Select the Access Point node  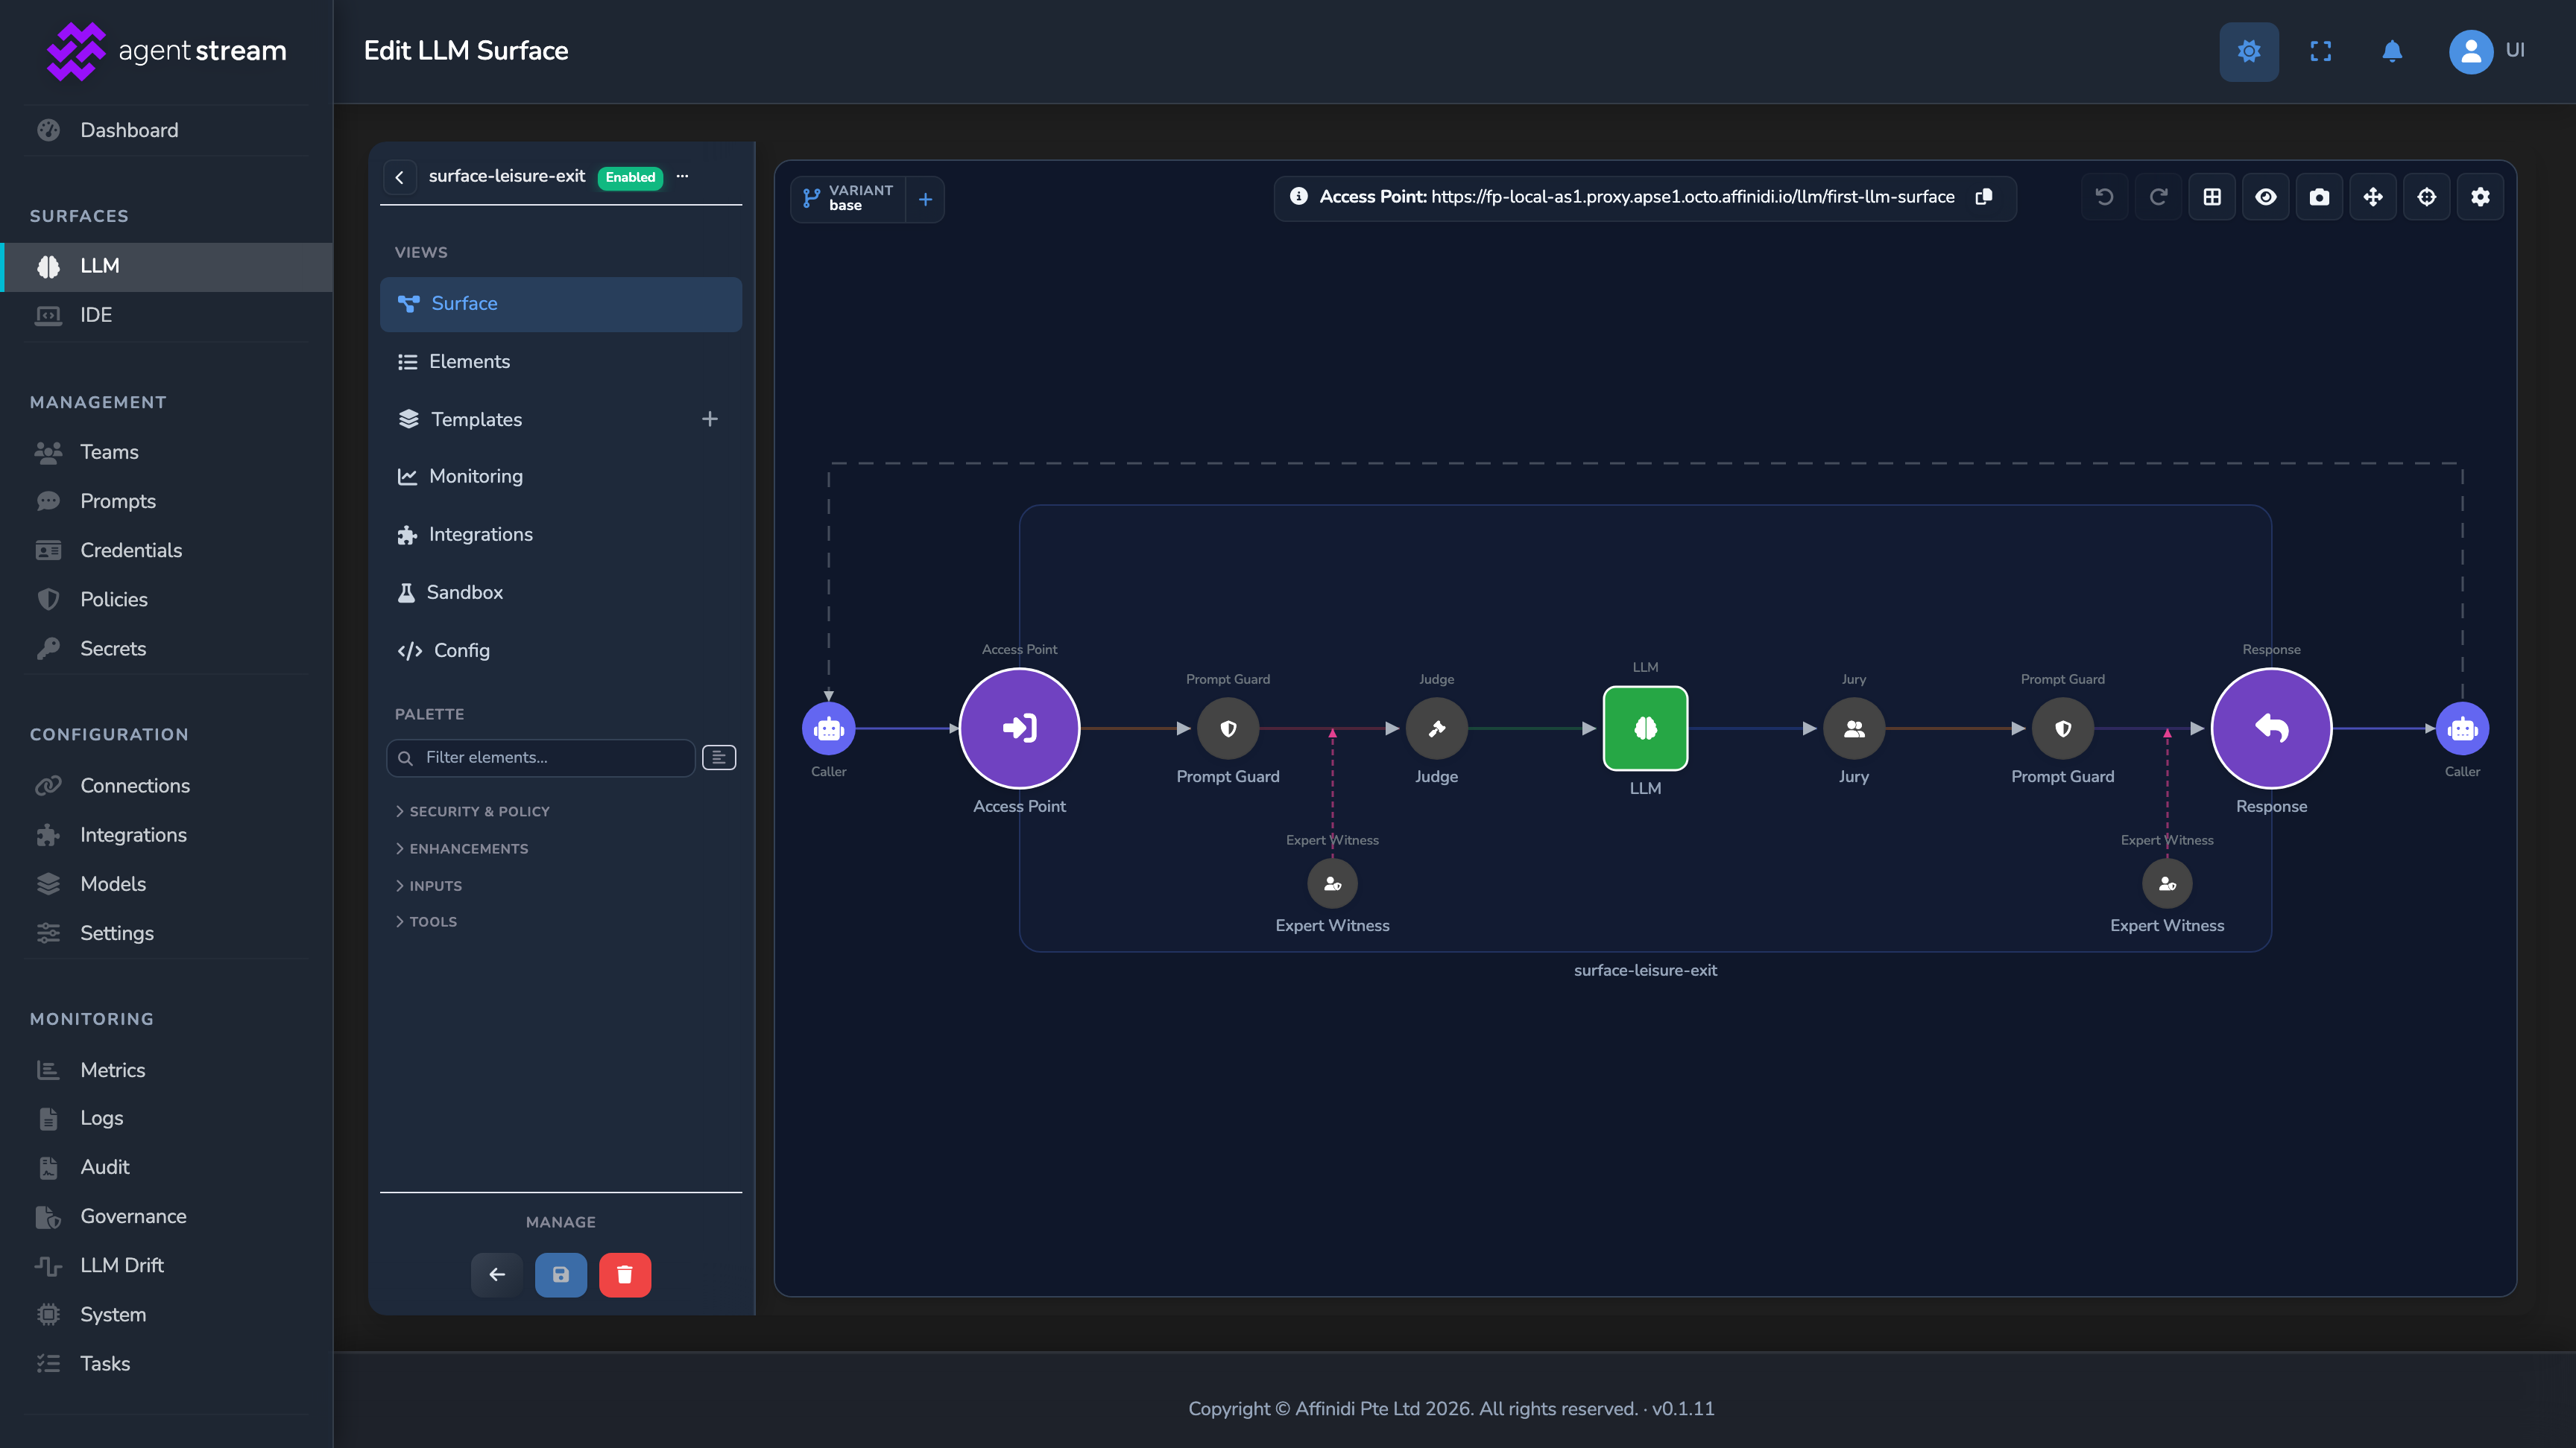click(1019, 728)
